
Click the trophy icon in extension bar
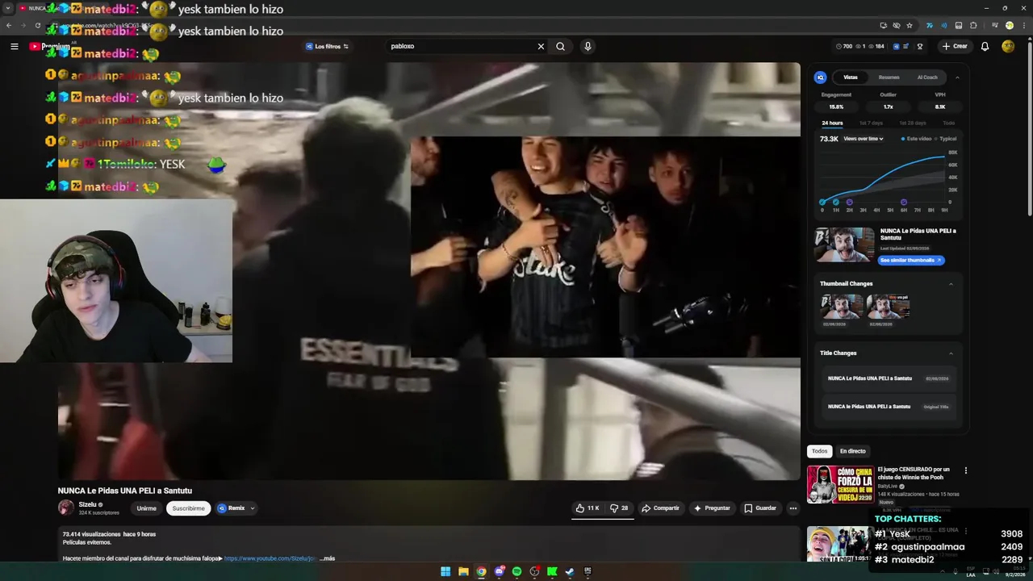(x=919, y=46)
